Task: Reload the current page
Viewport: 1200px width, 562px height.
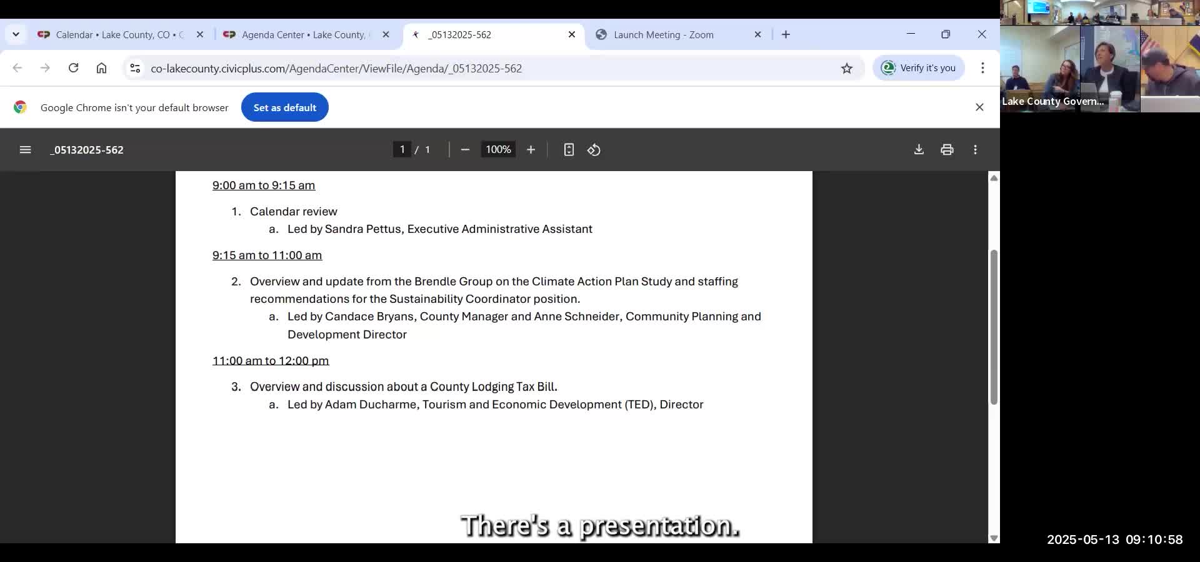Action: click(x=73, y=68)
